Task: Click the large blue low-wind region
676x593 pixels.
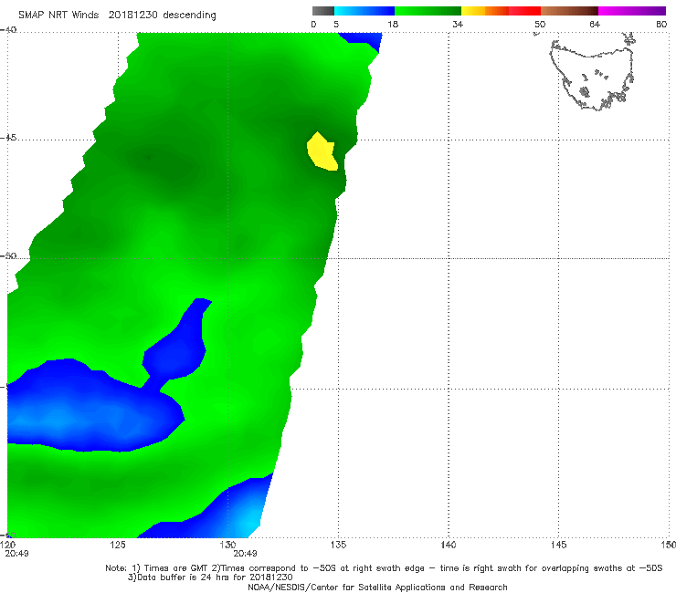Action: tap(92, 407)
